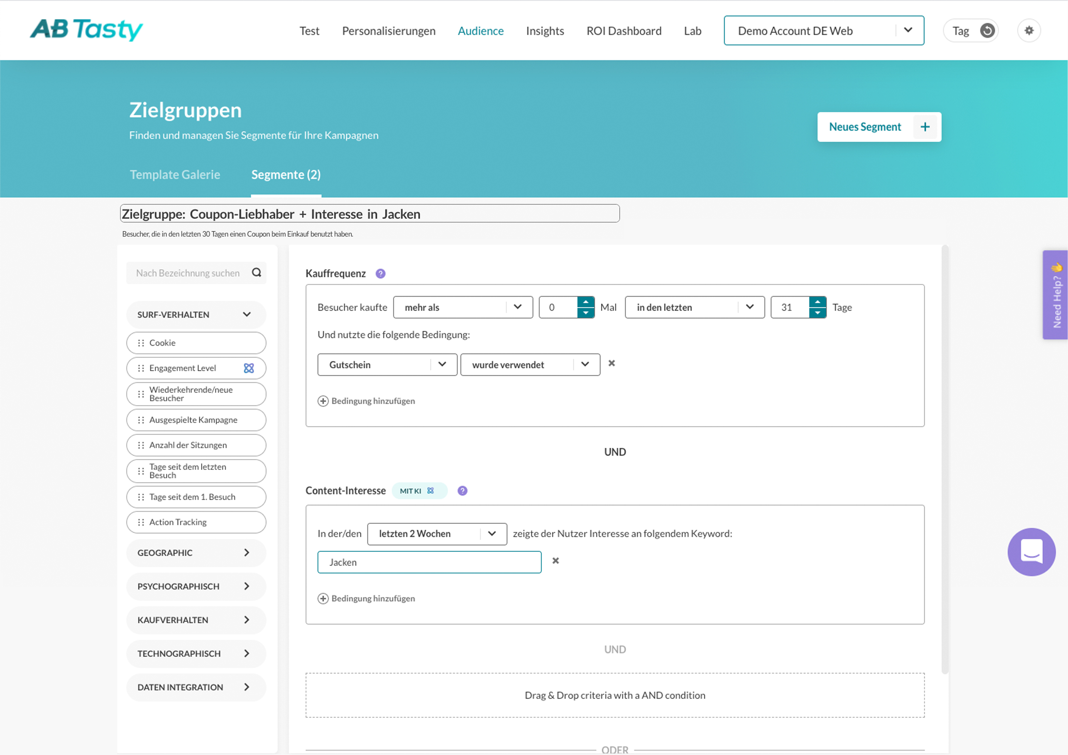Click the settings gear icon
The width and height of the screenshot is (1068, 755).
coord(1028,31)
